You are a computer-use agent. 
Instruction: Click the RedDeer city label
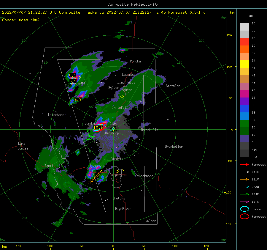click(x=126, y=90)
